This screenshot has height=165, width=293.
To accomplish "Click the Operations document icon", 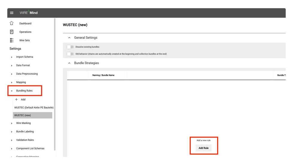I will pos(12,32).
